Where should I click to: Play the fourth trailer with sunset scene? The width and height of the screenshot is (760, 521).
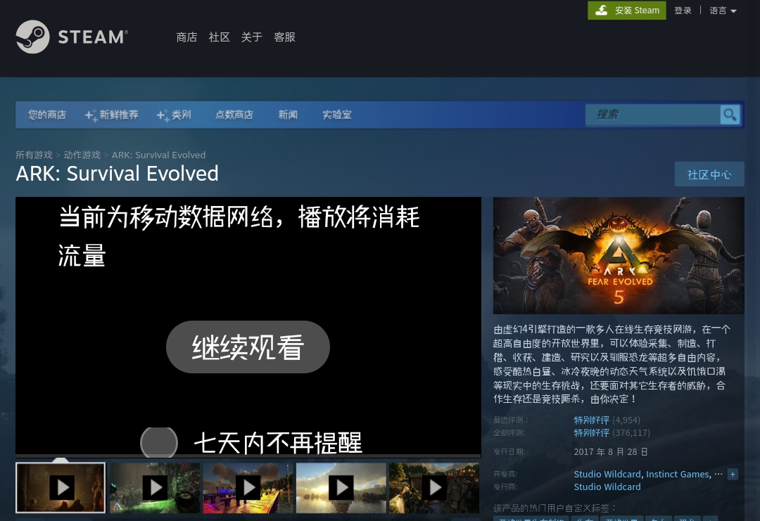coord(341,487)
